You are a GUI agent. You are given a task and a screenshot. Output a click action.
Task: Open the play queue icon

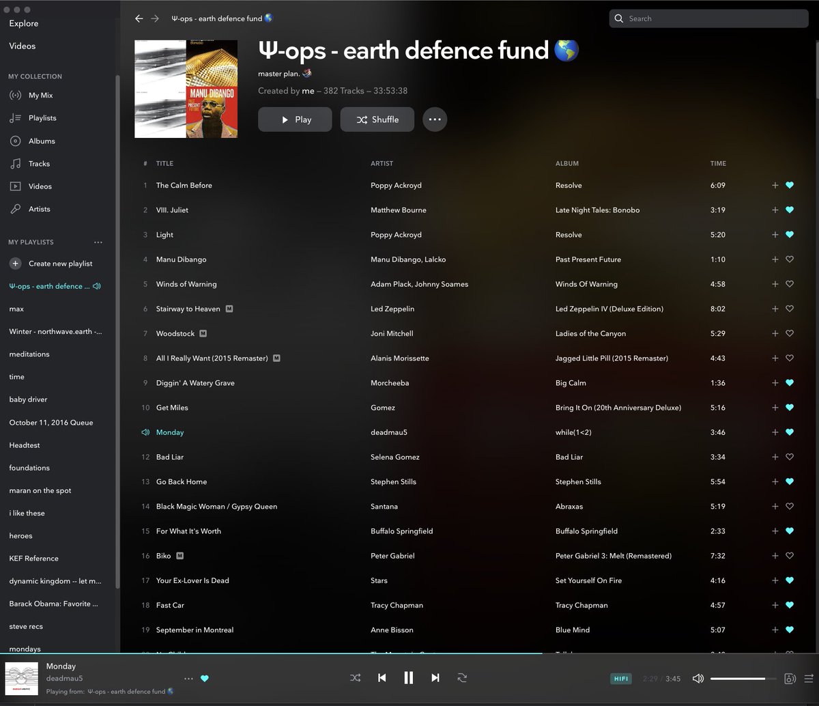809,679
